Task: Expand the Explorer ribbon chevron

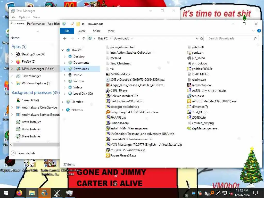Action: [x=253, y=31]
